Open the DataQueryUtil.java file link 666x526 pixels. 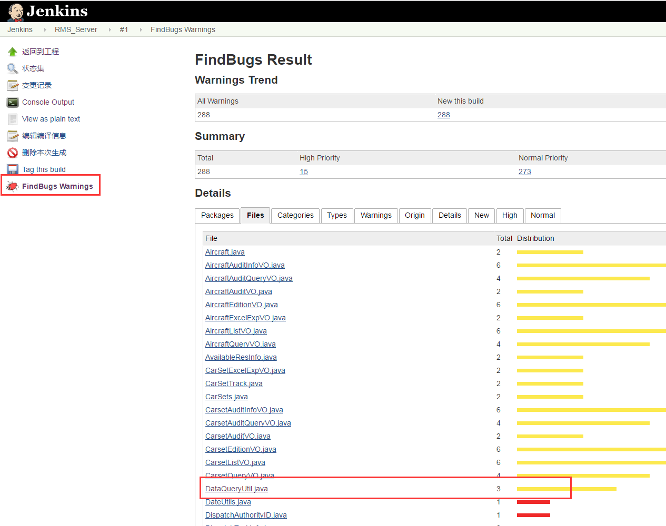236,489
